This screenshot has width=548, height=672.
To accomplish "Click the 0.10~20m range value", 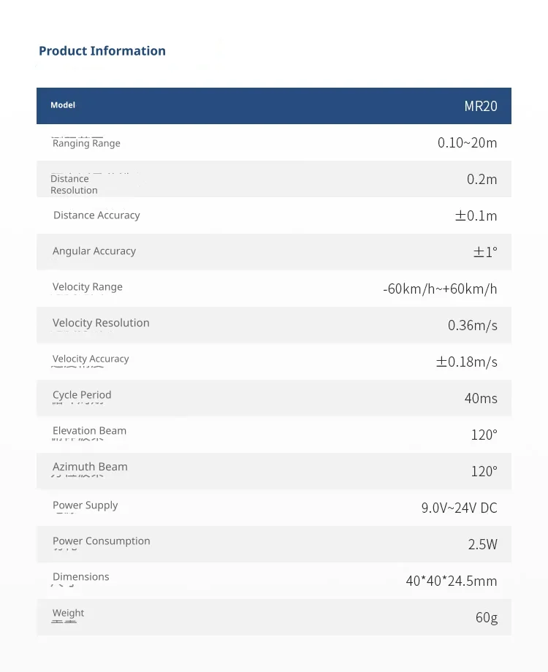I will click(468, 142).
